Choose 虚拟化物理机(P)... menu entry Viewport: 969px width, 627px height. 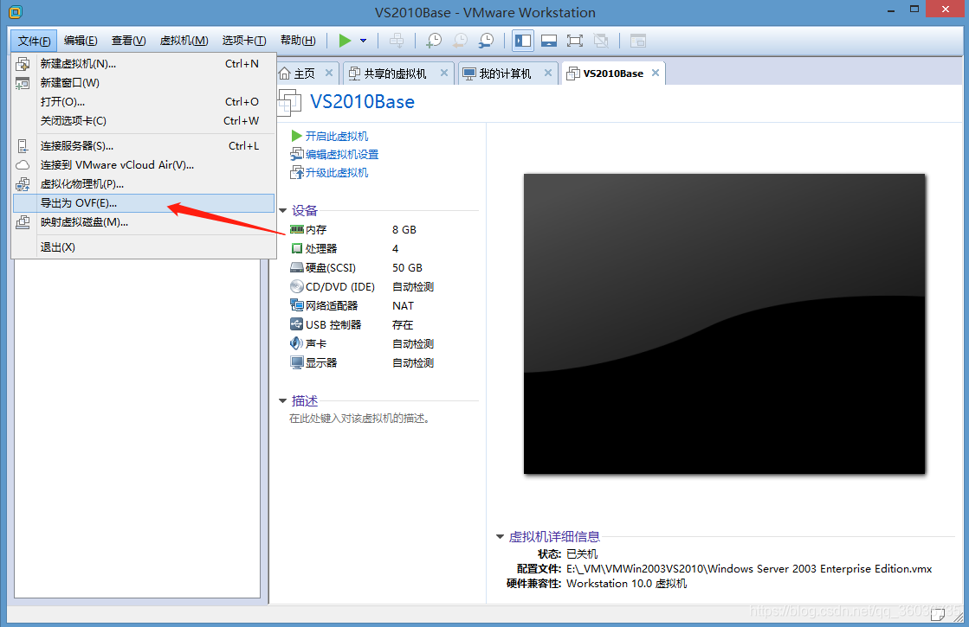click(144, 184)
